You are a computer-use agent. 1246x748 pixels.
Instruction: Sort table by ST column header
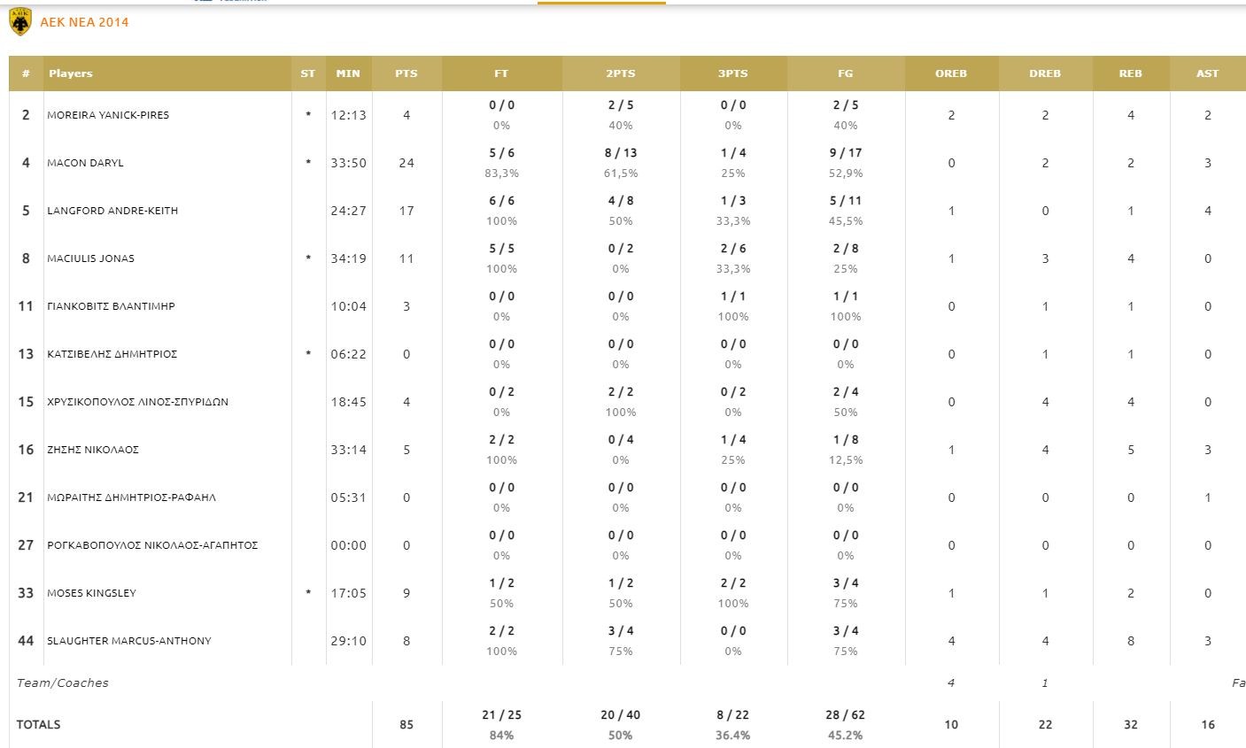307,73
